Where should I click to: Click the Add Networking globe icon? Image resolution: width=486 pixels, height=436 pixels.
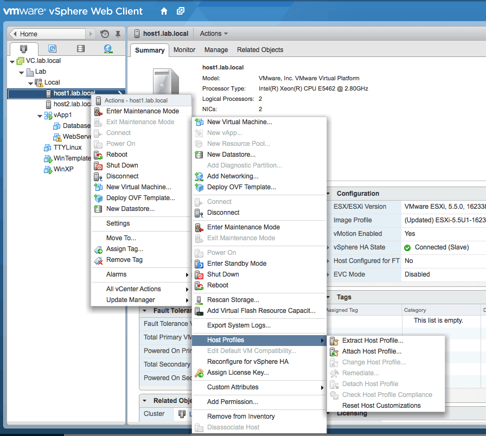199,176
